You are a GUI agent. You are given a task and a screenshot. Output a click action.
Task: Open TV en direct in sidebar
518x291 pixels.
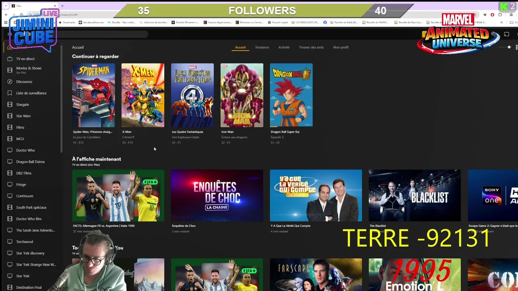25,59
